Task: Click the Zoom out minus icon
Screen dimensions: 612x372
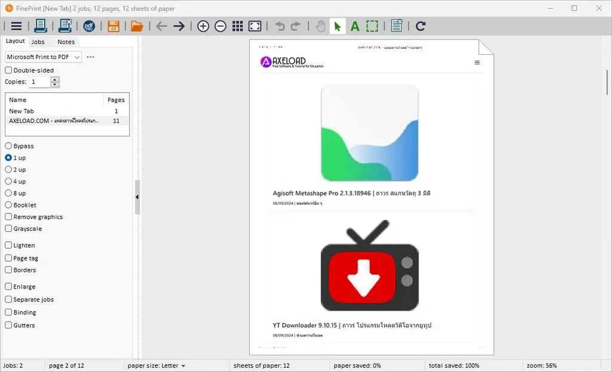Action: tap(221, 26)
